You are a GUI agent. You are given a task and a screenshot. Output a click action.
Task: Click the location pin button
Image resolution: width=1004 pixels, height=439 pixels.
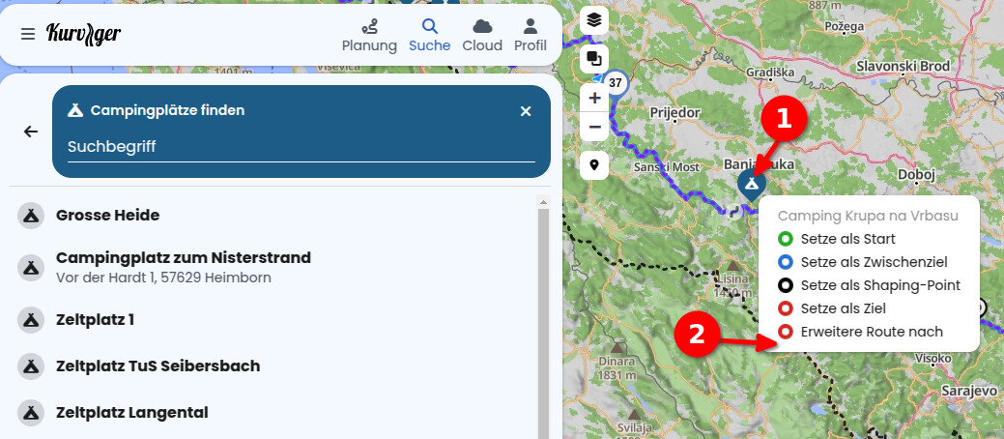coord(594,165)
